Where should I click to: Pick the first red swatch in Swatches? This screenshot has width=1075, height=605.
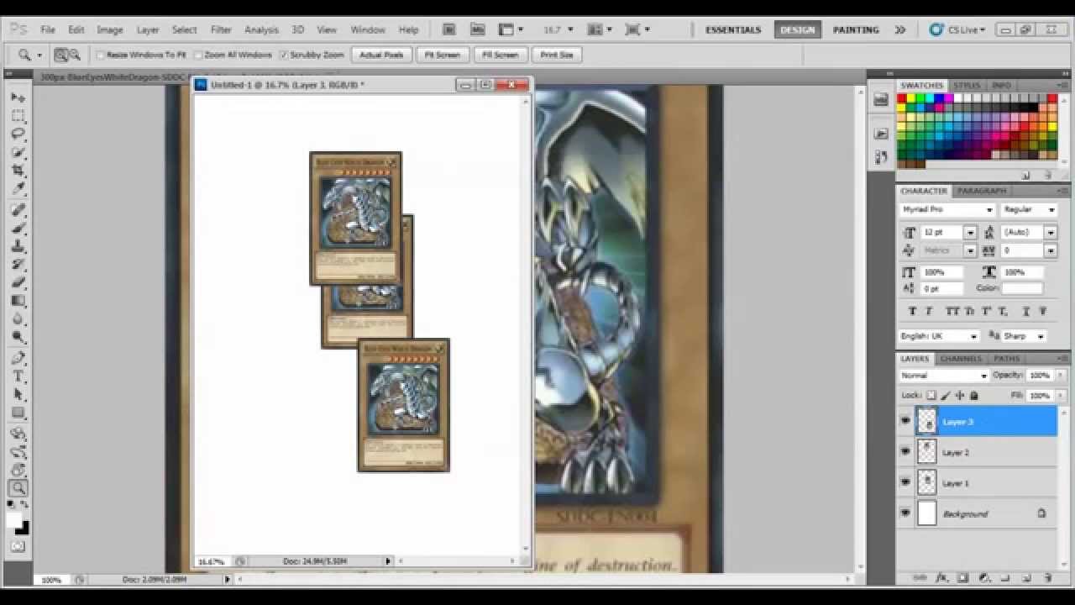point(902,98)
